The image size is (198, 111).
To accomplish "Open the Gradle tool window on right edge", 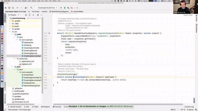I will tap(196, 18).
